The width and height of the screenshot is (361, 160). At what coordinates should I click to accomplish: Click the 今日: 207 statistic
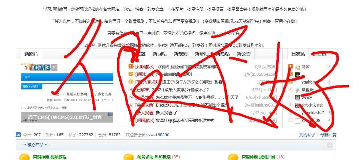(x=32, y=135)
